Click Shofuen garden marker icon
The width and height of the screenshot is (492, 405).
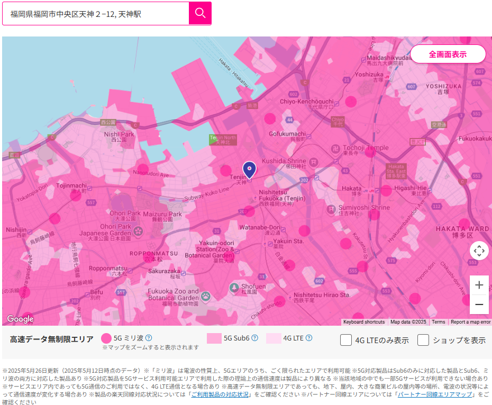pyautogui.click(x=234, y=288)
